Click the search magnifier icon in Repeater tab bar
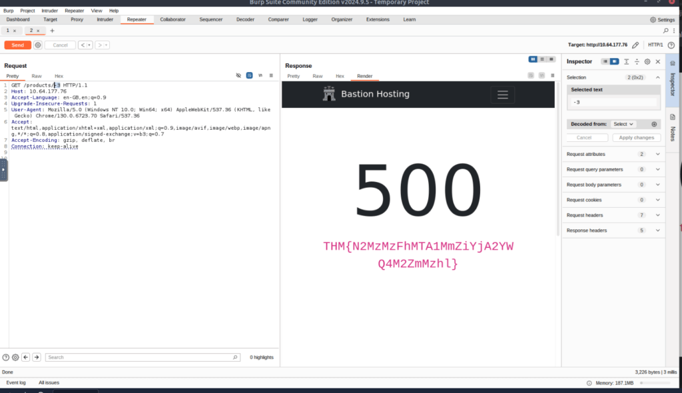Screen dimensions: 682x393 coord(665,31)
